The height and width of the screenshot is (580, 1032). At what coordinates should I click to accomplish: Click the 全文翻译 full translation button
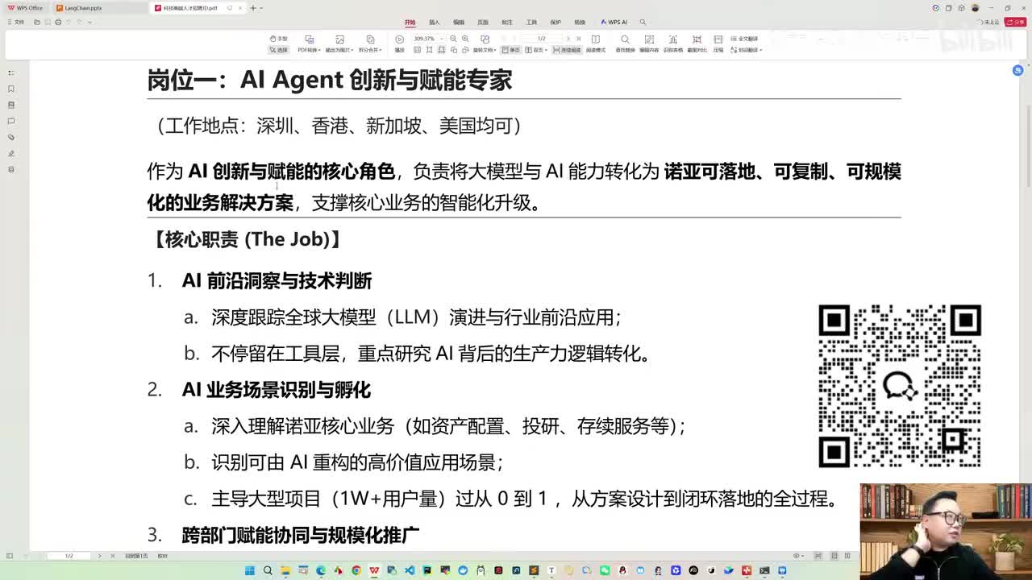click(x=744, y=39)
